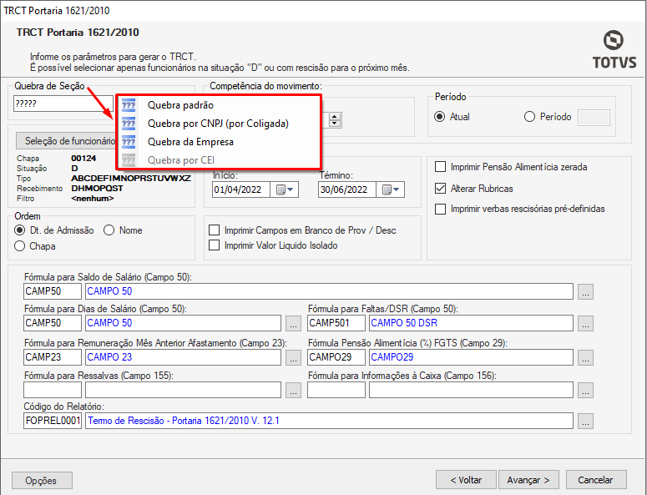This screenshot has width=647, height=495.
Task: Enable Imprimir Pensão Alimentícia zerada
Action: [x=440, y=167]
